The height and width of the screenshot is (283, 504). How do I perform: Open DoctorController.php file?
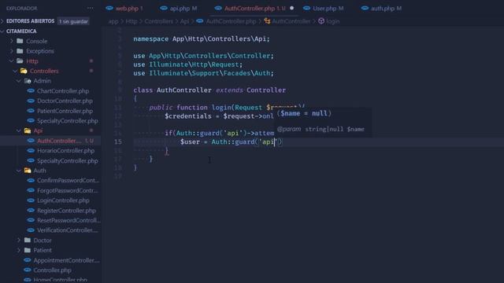tap(65, 101)
